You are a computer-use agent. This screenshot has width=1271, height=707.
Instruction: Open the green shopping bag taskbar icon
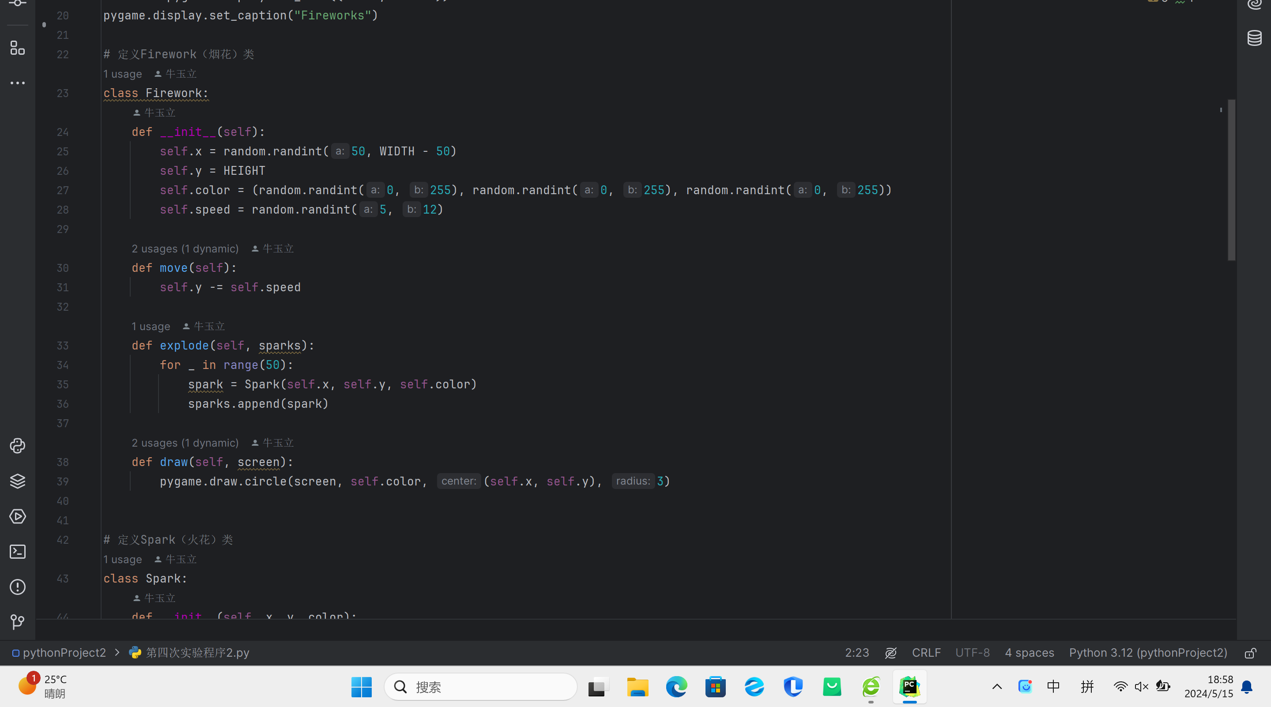(831, 687)
